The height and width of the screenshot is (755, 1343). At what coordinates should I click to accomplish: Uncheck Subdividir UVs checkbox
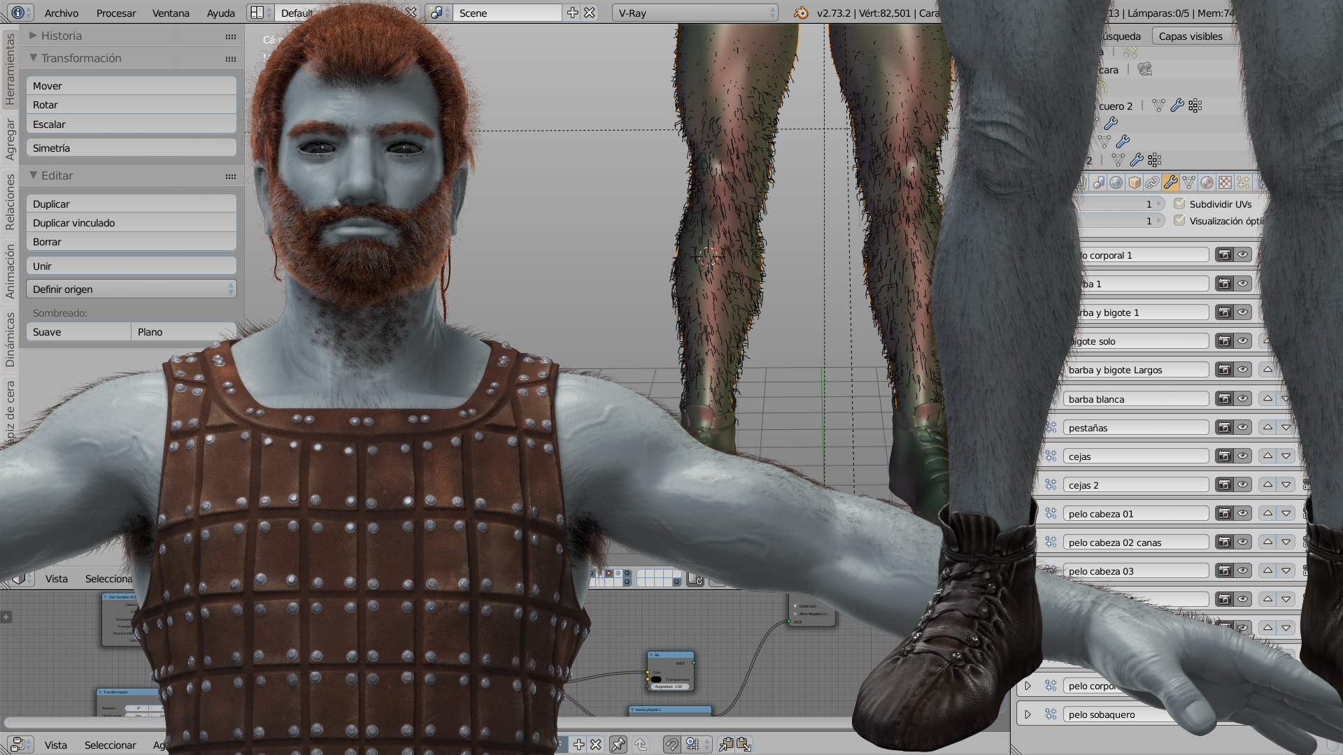click(x=1180, y=204)
